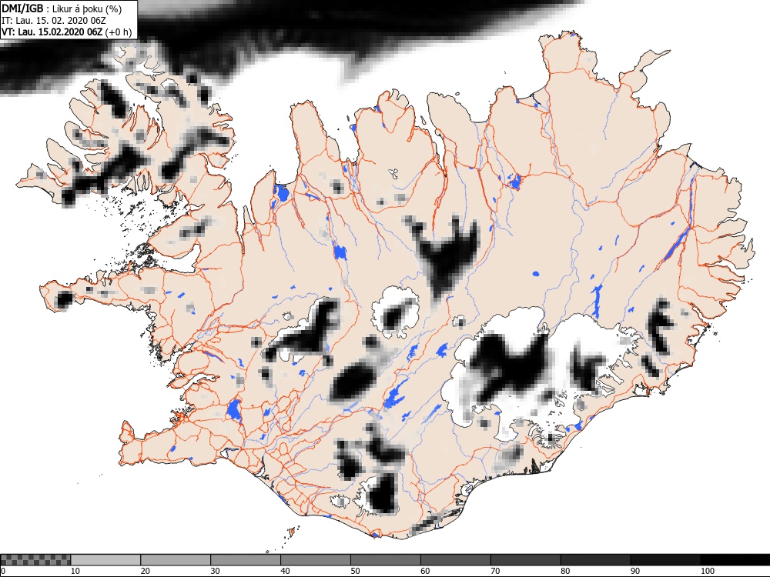Screen dimensions: 770x577
Task: Pick the black legend swatch above 100
Action: click(x=735, y=560)
